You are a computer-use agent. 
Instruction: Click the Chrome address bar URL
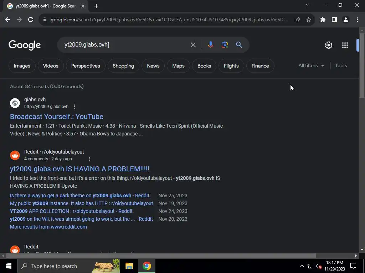[169, 20]
